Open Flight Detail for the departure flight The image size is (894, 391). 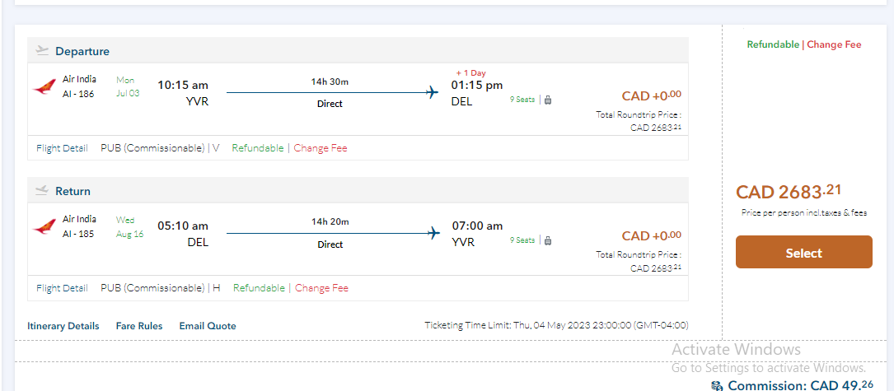(x=62, y=148)
